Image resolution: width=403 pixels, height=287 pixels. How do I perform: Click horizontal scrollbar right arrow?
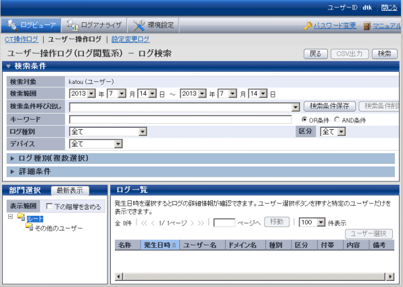point(390,277)
